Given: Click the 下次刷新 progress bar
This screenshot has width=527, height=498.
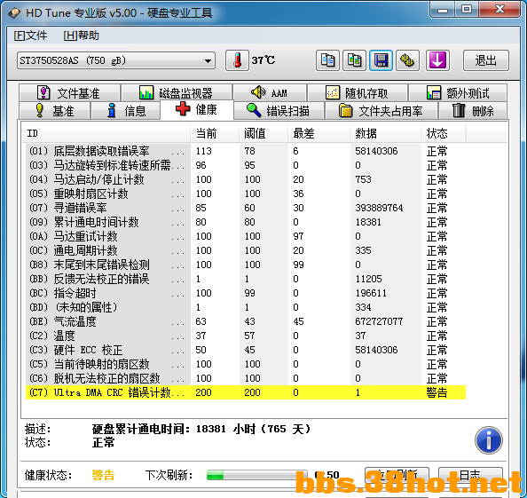Looking at the screenshot, I should pos(257,475).
